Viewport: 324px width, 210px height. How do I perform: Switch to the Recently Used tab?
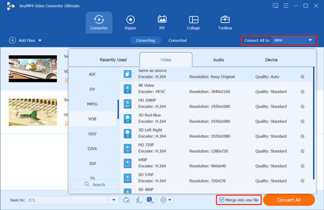click(113, 60)
